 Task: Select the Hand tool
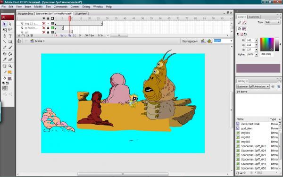(5, 66)
